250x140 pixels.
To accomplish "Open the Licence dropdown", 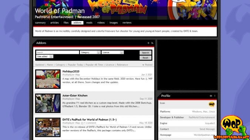I will click(112, 52).
